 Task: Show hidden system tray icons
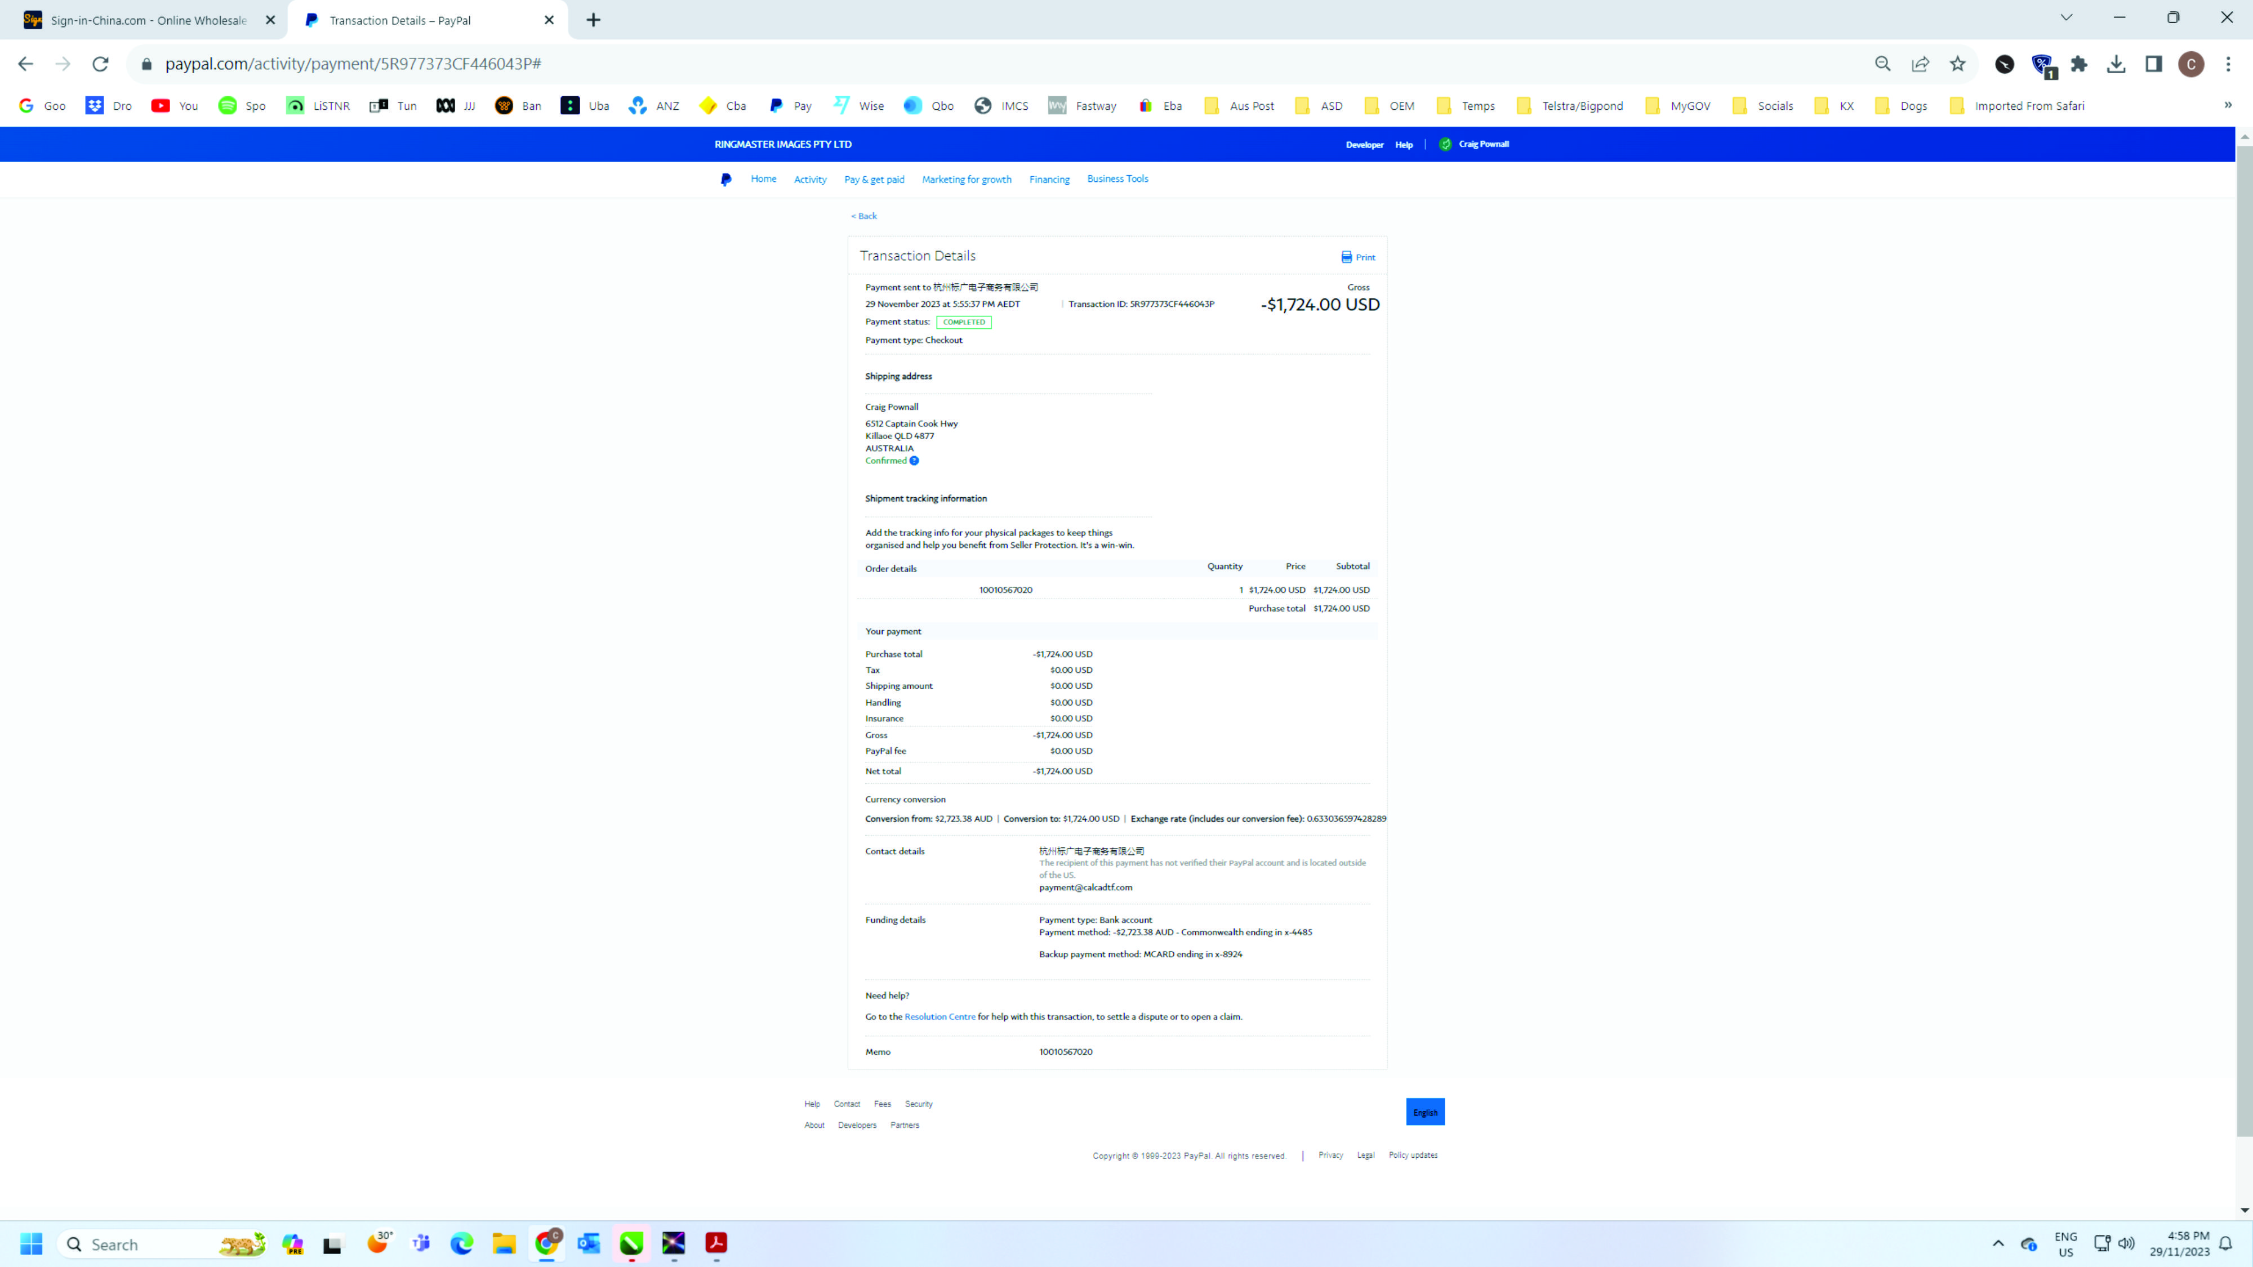[1998, 1243]
